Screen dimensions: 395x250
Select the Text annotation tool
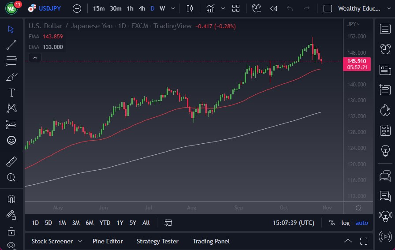11,93
